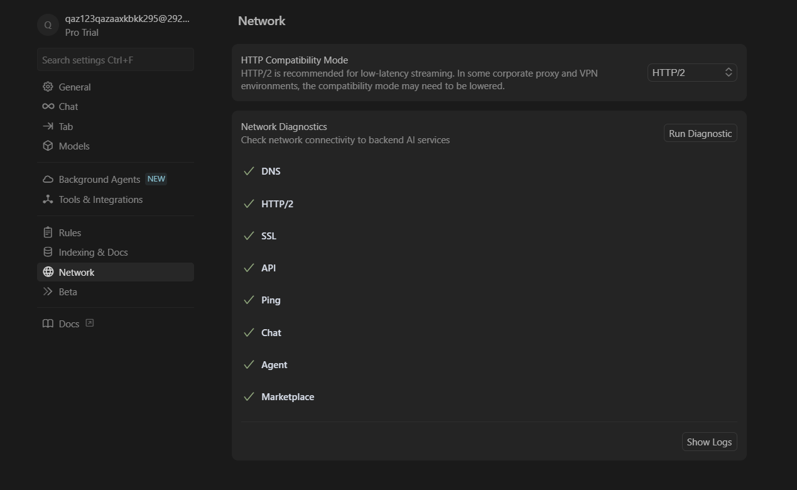Click the DNS diagnostic checkmark
Image resolution: width=797 pixels, height=490 pixels.
(x=249, y=171)
